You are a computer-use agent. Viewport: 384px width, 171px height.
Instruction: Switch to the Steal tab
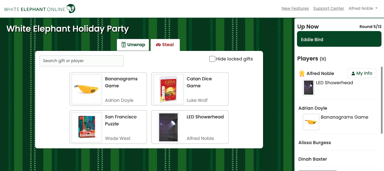pos(165,45)
